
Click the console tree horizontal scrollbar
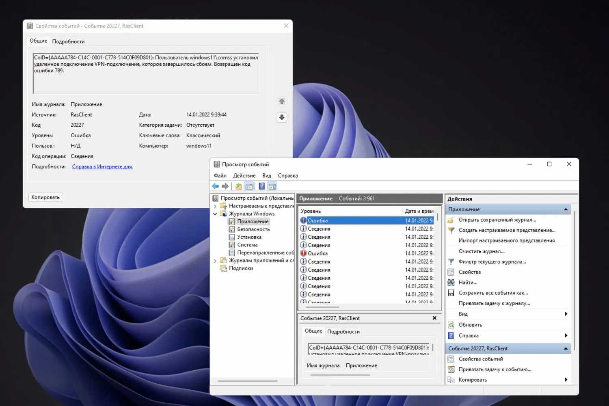(248, 381)
